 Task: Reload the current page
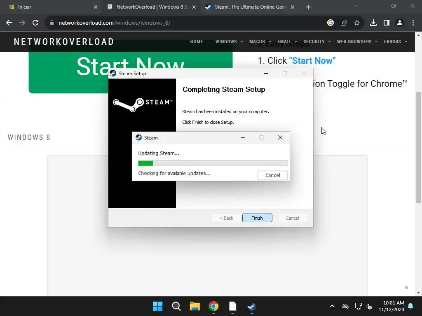click(x=35, y=23)
